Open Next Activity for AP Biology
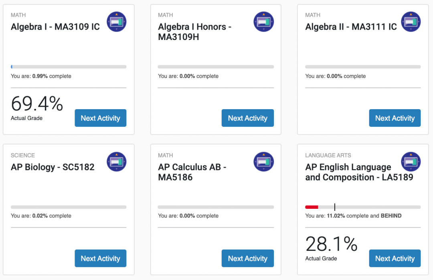Screen dimensions: 433x280 (x=100, y=258)
